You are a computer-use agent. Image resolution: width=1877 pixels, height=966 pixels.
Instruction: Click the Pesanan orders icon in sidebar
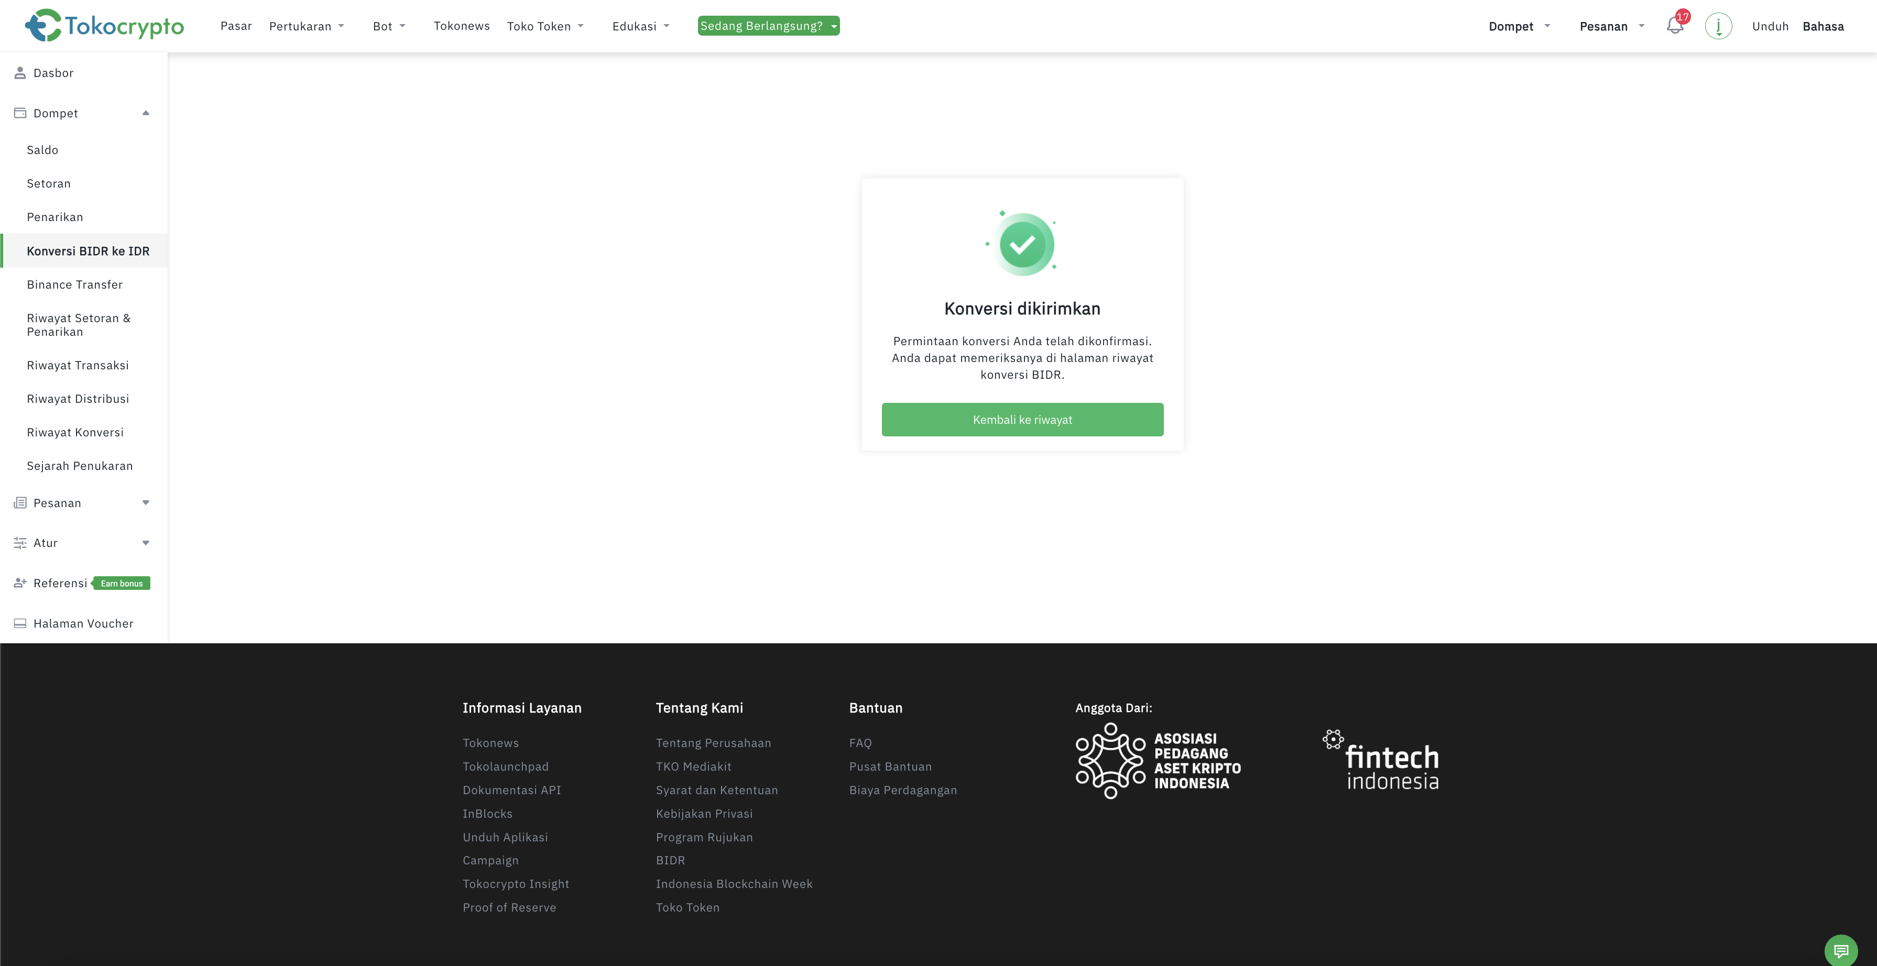click(20, 503)
